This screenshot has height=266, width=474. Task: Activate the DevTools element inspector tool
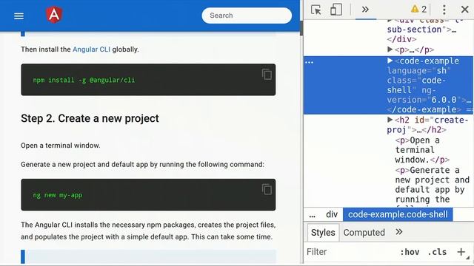pos(316,10)
